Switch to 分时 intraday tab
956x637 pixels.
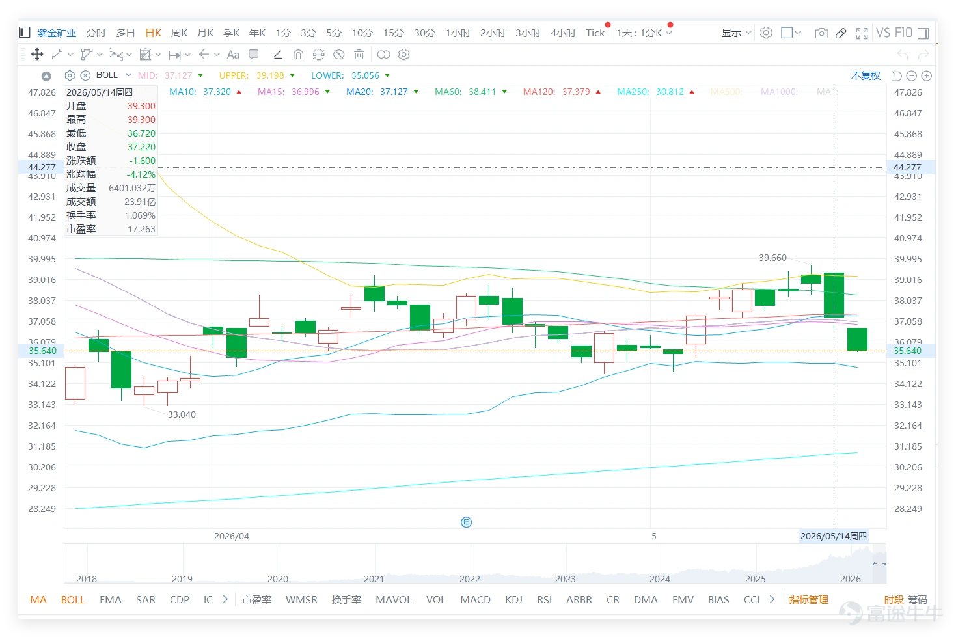tap(96, 33)
